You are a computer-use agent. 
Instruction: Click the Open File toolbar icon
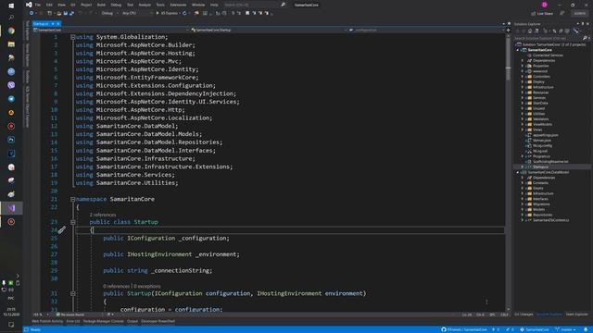coord(59,13)
